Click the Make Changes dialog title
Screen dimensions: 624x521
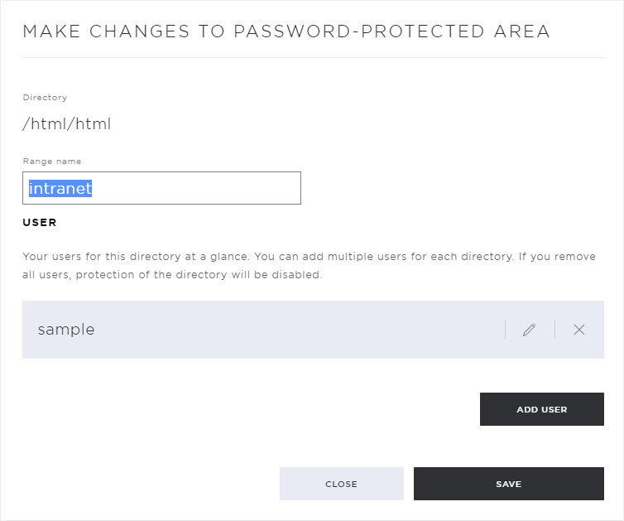[286, 31]
